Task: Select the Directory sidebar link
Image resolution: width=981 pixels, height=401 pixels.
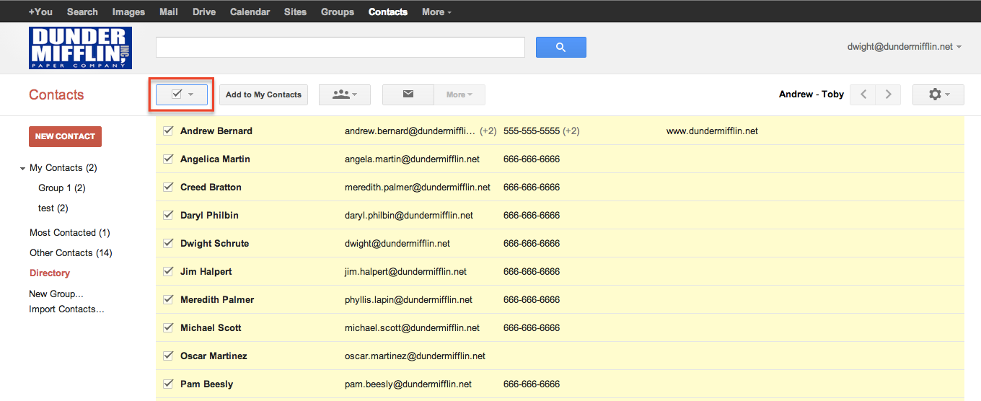Action: pos(50,273)
